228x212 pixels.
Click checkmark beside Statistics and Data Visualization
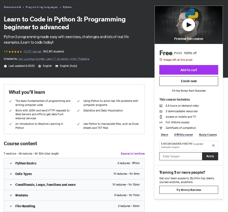pyautogui.click(x=78, y=111)
